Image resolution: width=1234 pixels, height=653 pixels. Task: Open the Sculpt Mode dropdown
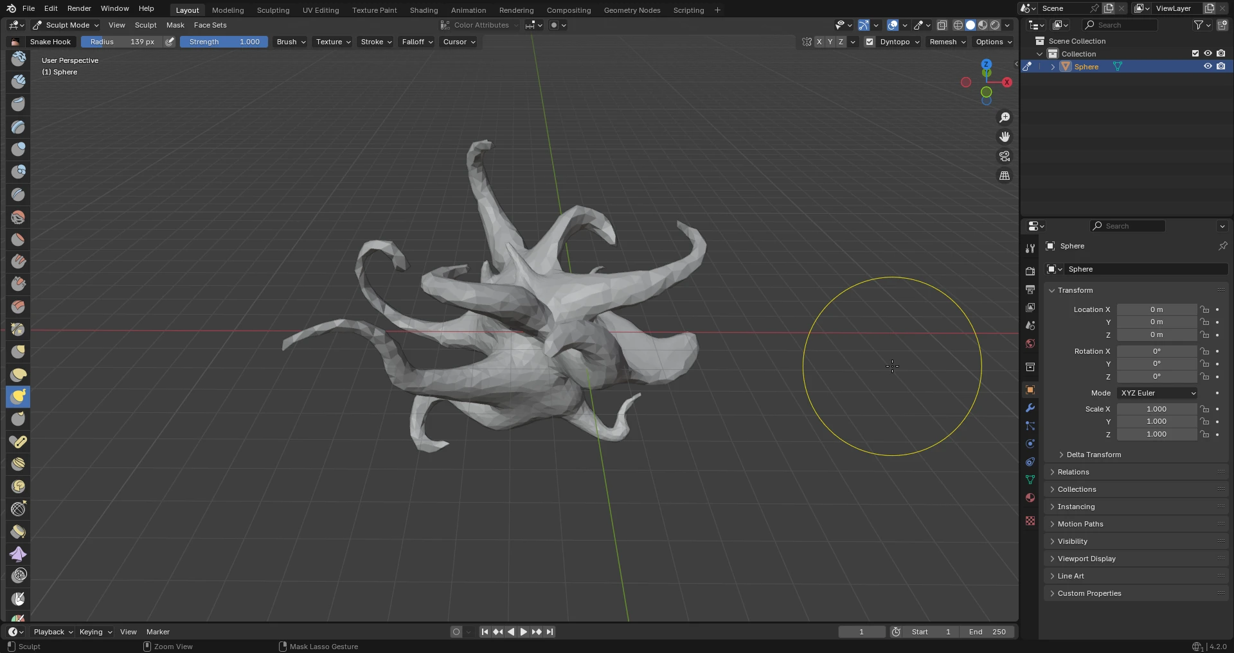(66, 25)
